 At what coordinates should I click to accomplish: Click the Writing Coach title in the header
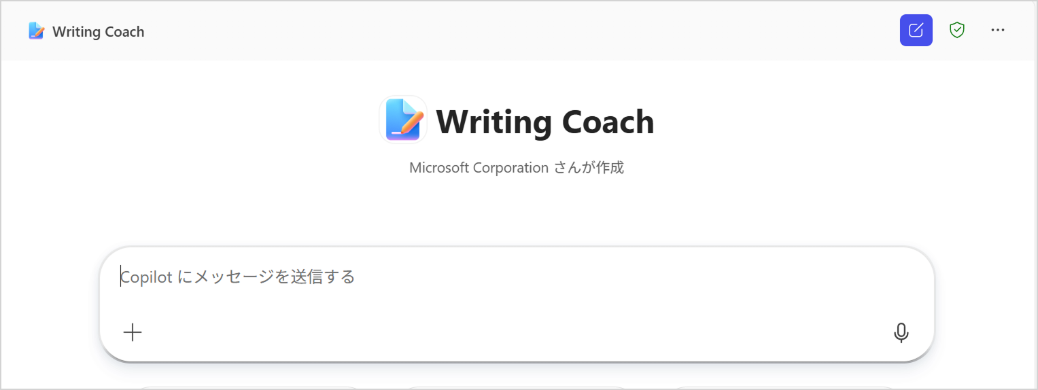[x=98, y=32]
